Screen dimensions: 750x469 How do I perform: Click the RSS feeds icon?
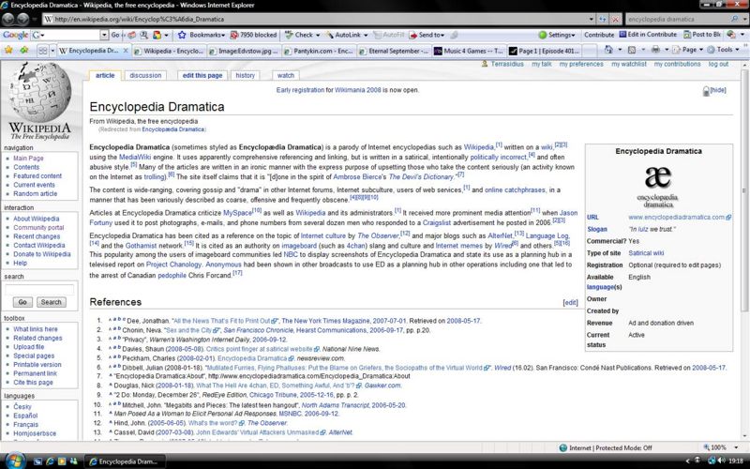pos(632,50)
